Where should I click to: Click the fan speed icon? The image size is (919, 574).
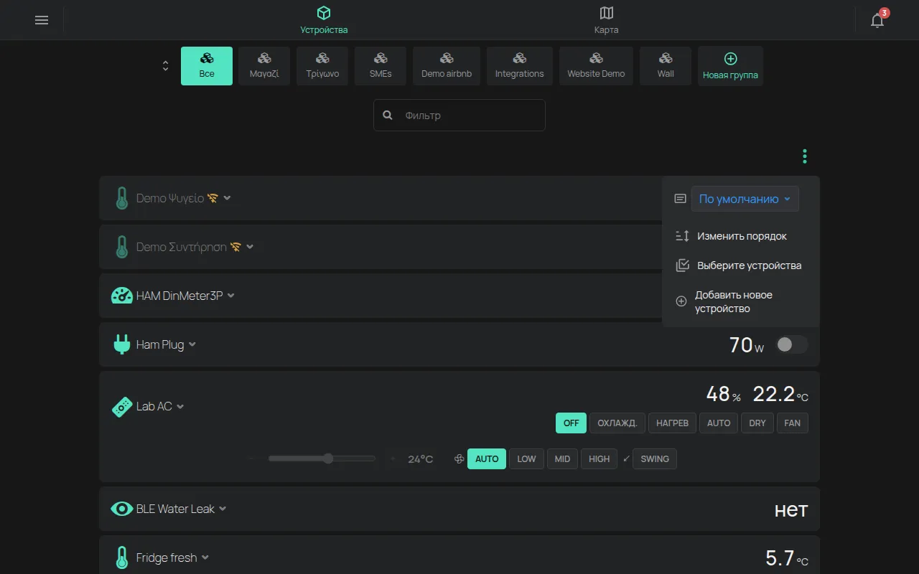(x=459, y=459)
